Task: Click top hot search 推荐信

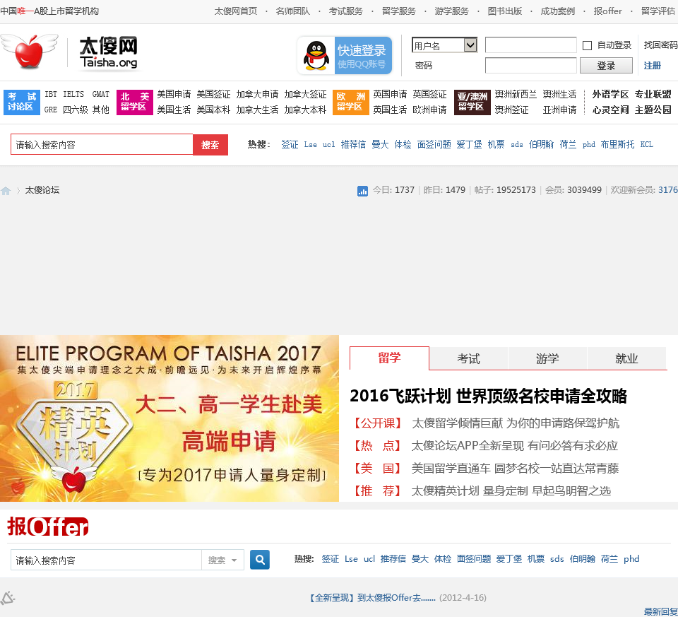Action: click(x=353, y=144)
